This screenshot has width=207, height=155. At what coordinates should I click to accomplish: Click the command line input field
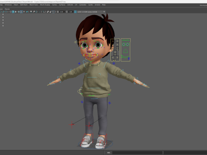click(137, 152)
